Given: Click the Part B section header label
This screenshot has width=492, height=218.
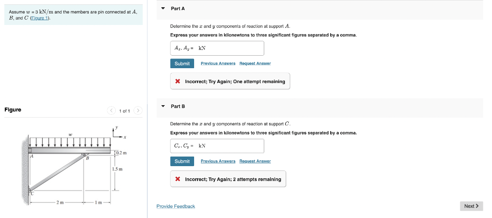Looking at the screenshot, I should point(178,106).
